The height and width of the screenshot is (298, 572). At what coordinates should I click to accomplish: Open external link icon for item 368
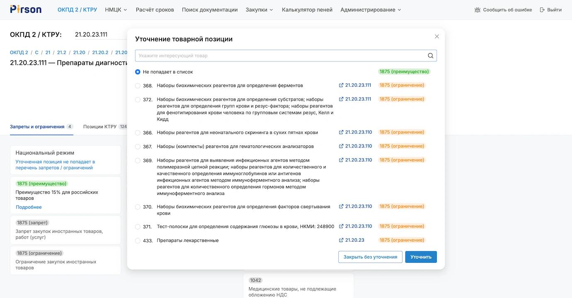pyautogui.click(x=341, y=85)
